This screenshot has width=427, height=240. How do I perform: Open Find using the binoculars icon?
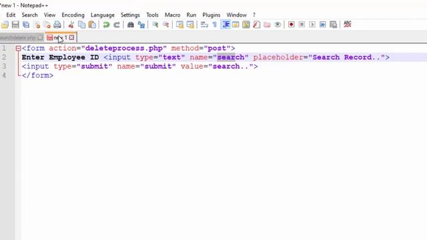coord(131,25)
